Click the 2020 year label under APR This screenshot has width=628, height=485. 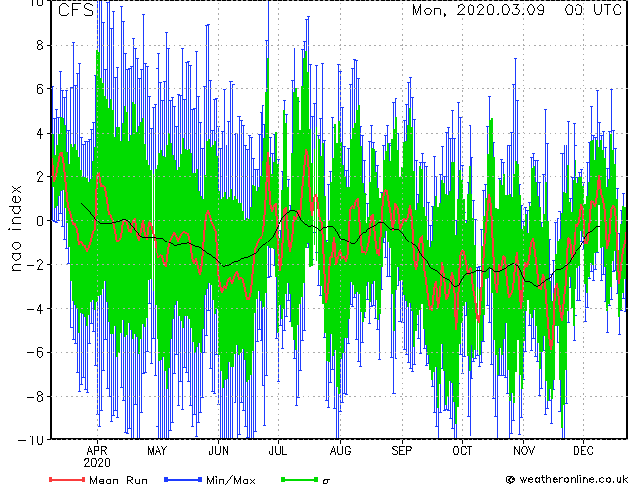click(x=97, y=463)
